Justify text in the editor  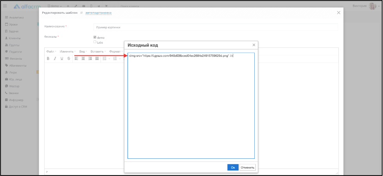[x=97, y=58]
